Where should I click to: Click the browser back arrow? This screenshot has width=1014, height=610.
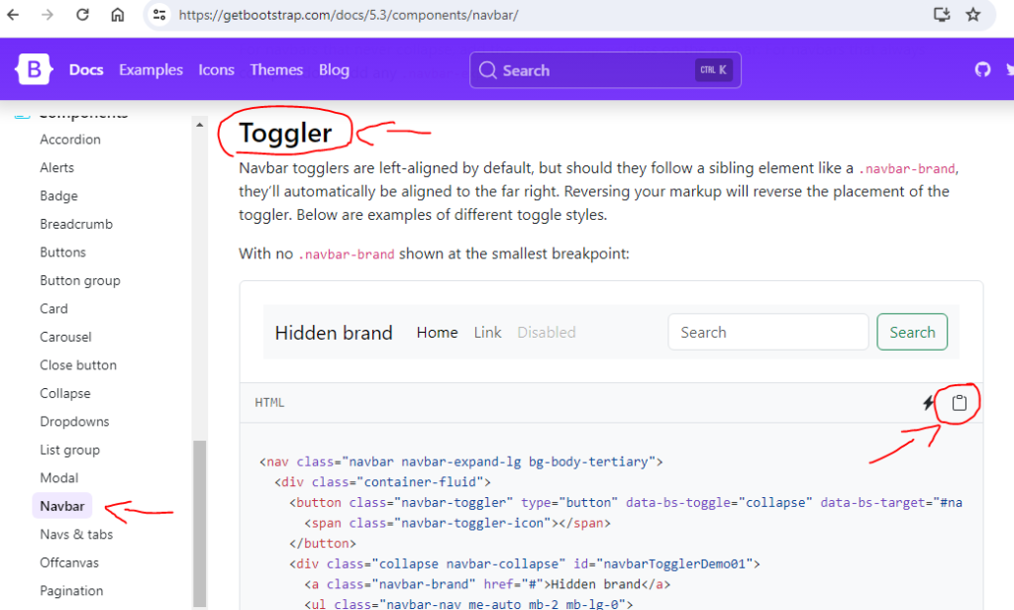[13, 15]
